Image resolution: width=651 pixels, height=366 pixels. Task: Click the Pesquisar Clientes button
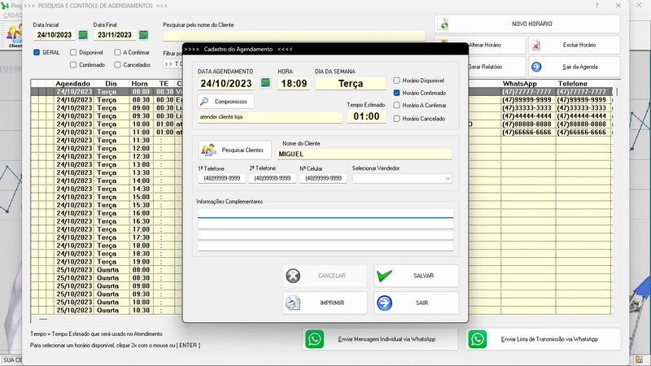pos(235,150)
